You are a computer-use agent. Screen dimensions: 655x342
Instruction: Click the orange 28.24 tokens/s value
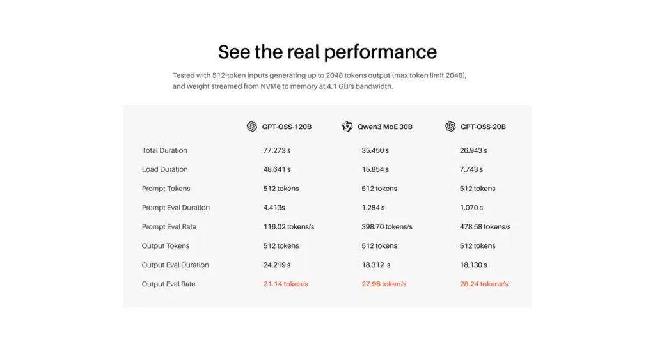click(484, 284)
